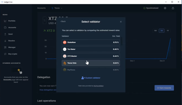This screenshot has width=182, height=105.
Task: Select the StakeNow validator row
Action: tap(91, 42)
